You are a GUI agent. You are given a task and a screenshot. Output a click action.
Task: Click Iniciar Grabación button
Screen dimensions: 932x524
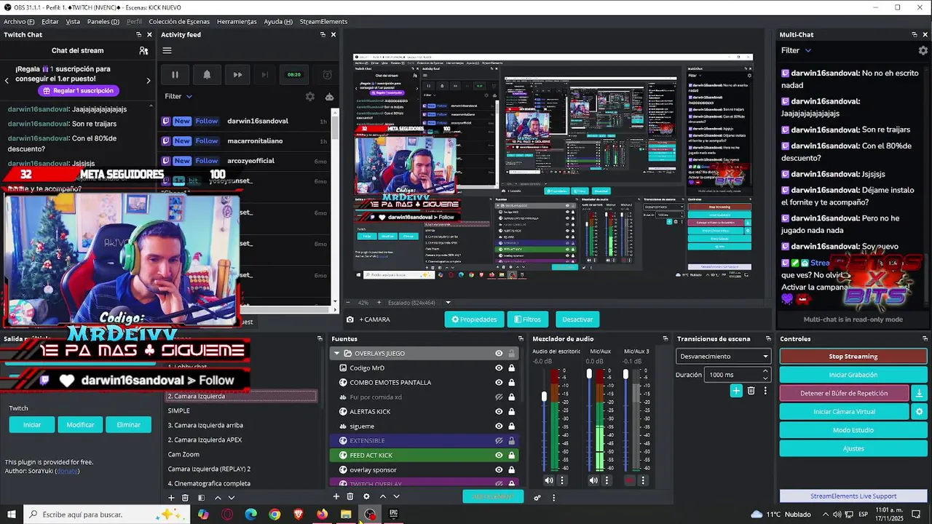(x=853, y=375)
